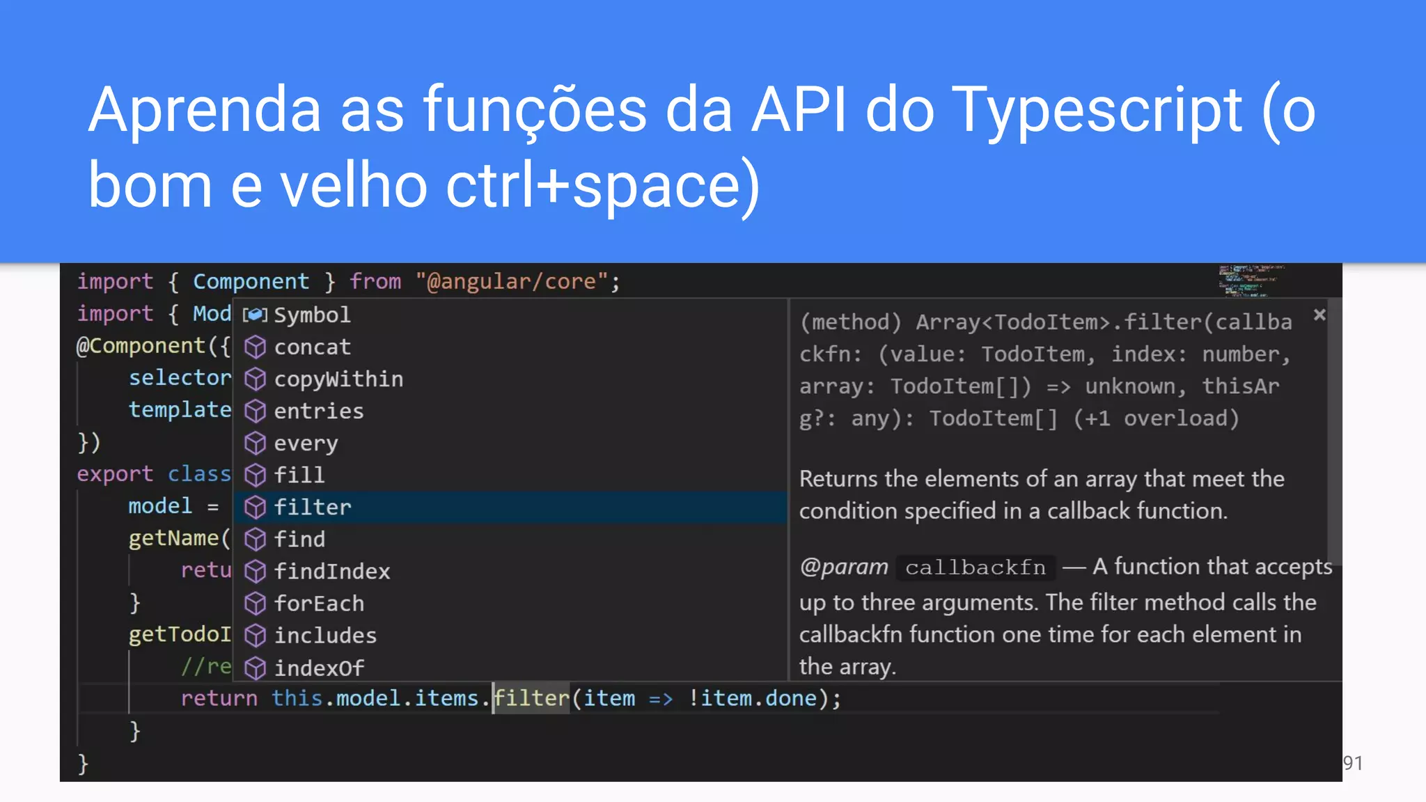The width and height of the screenshot is (1426, 802).
Task: Choose the every suggestion
Action: click(x=510, y=443)
